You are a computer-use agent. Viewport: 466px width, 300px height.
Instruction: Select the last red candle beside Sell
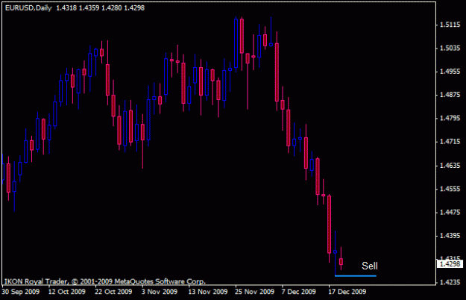click(x=341, y=259)
